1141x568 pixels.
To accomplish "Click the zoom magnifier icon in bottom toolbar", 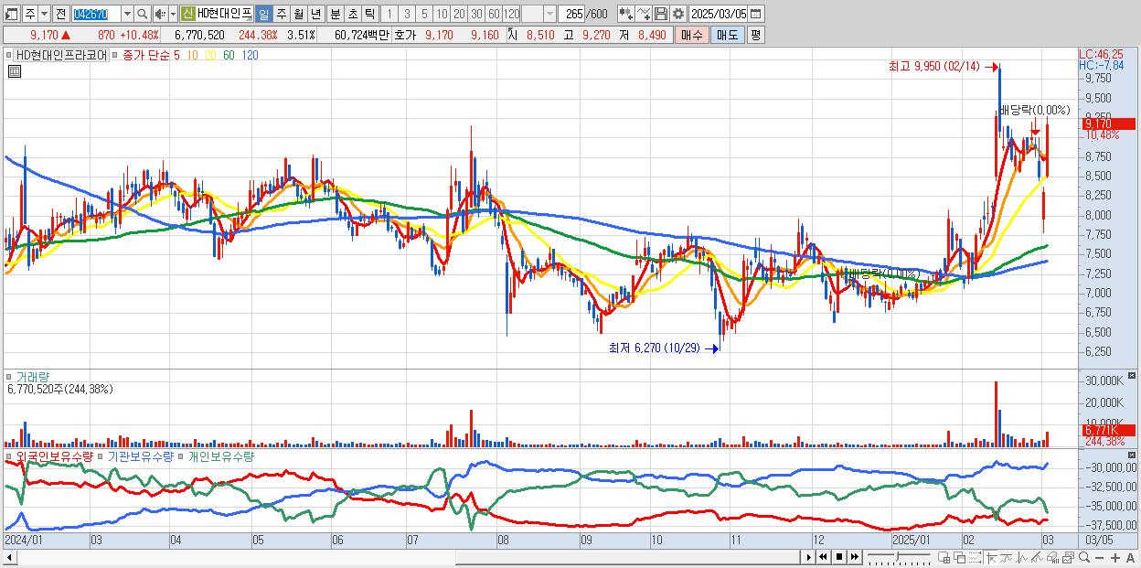I will (1084, 557).
